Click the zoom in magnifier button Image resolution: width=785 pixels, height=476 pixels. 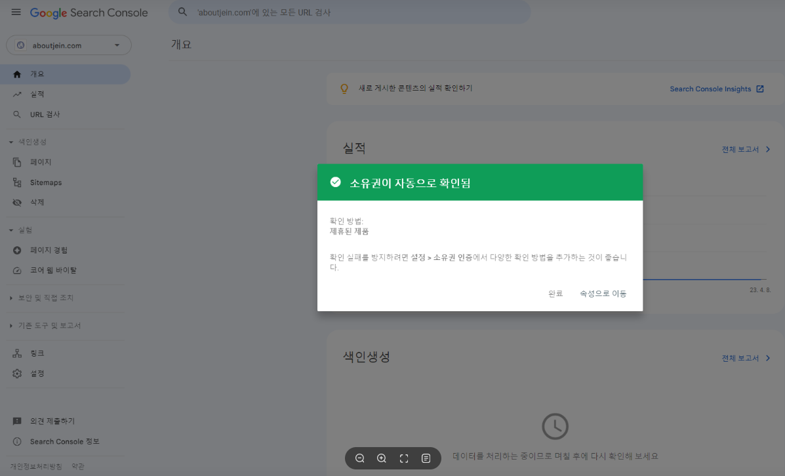382,458
